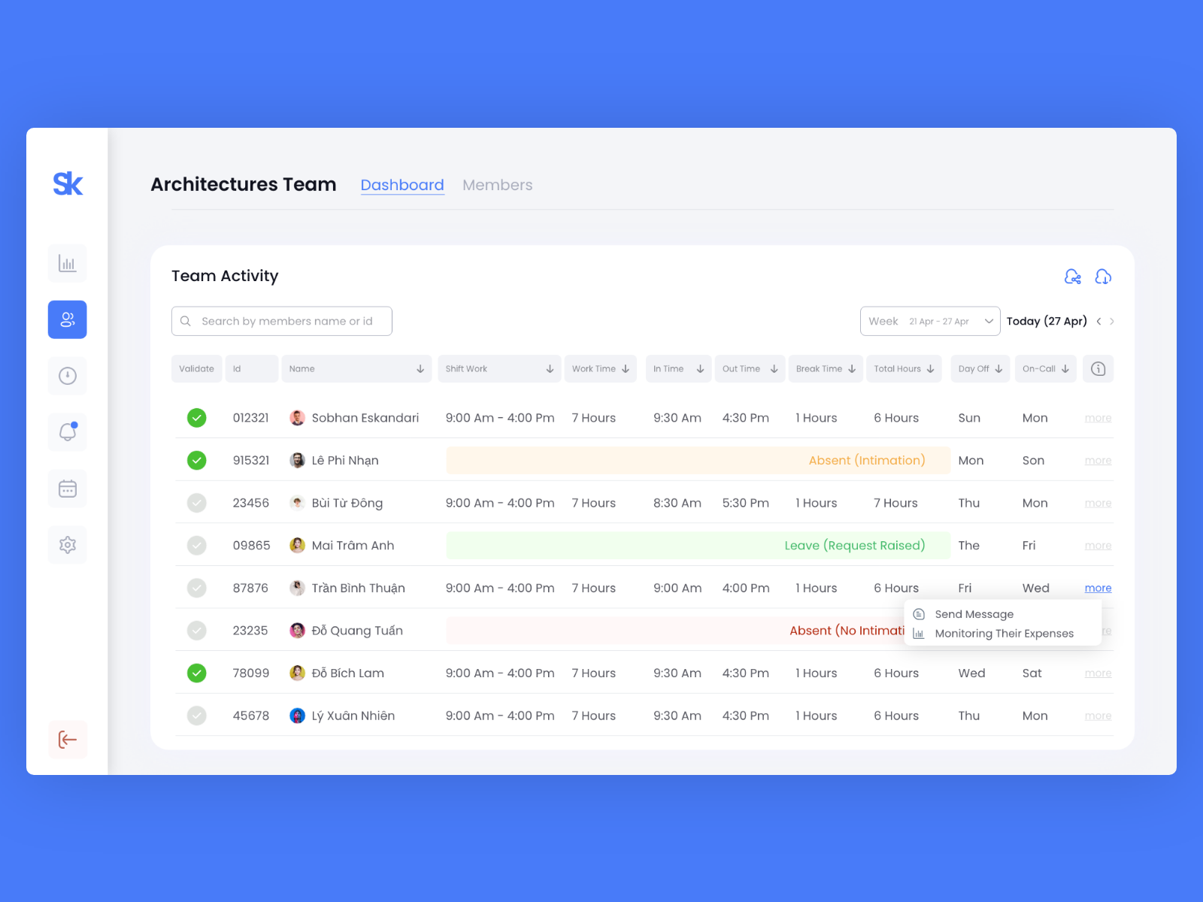Open the Week date range dropdown
This screenshot has width=1203, height=902.
pyautogui.click(x=930, y=321)
